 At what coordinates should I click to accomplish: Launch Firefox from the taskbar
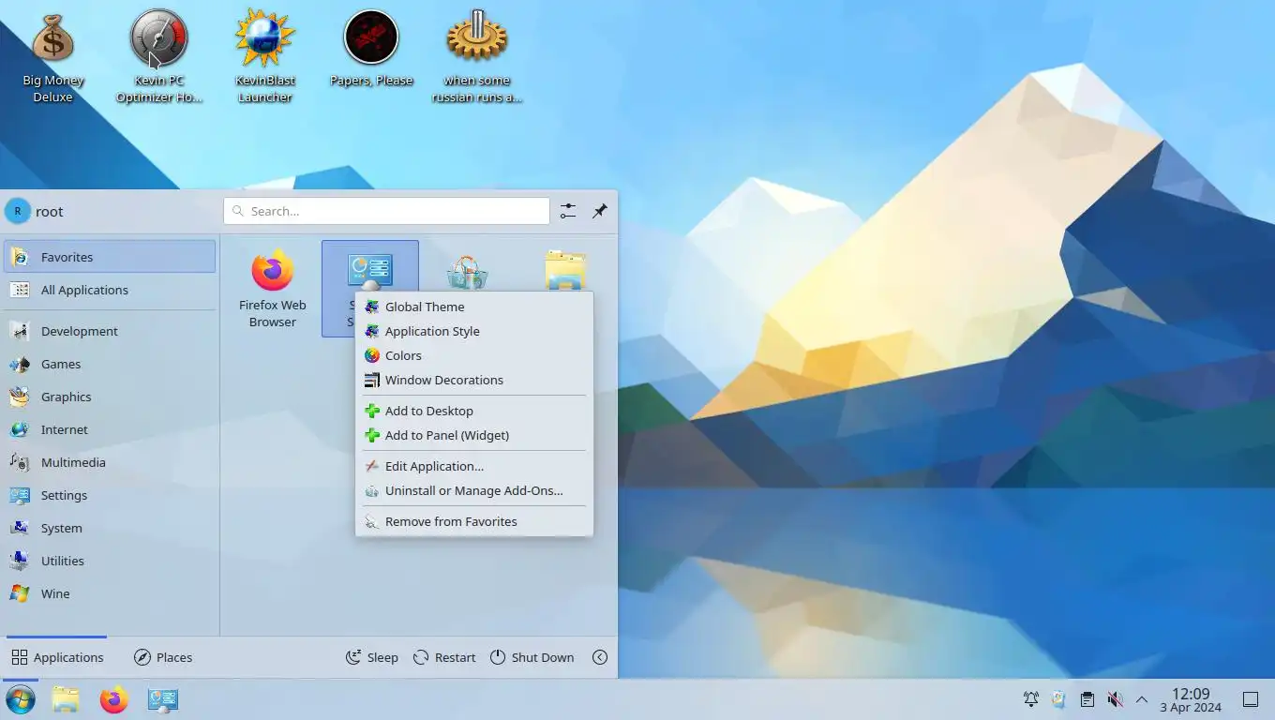(x=114, y=699)
